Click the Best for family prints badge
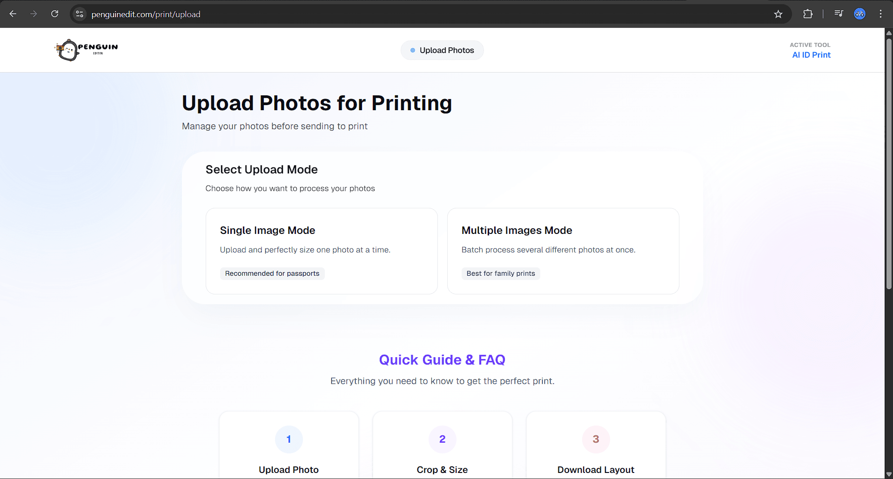 coord(500,273)
